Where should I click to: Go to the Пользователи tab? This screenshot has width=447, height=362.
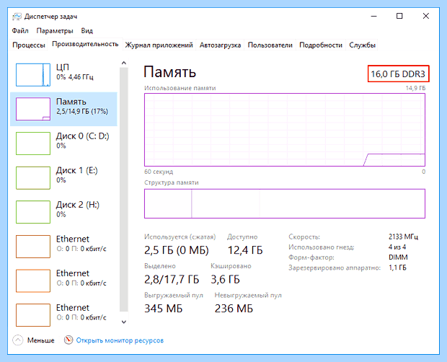pyautogui.click(x=270, y=45)
